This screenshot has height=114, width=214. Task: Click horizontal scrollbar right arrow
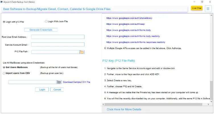tap(208, 104)
